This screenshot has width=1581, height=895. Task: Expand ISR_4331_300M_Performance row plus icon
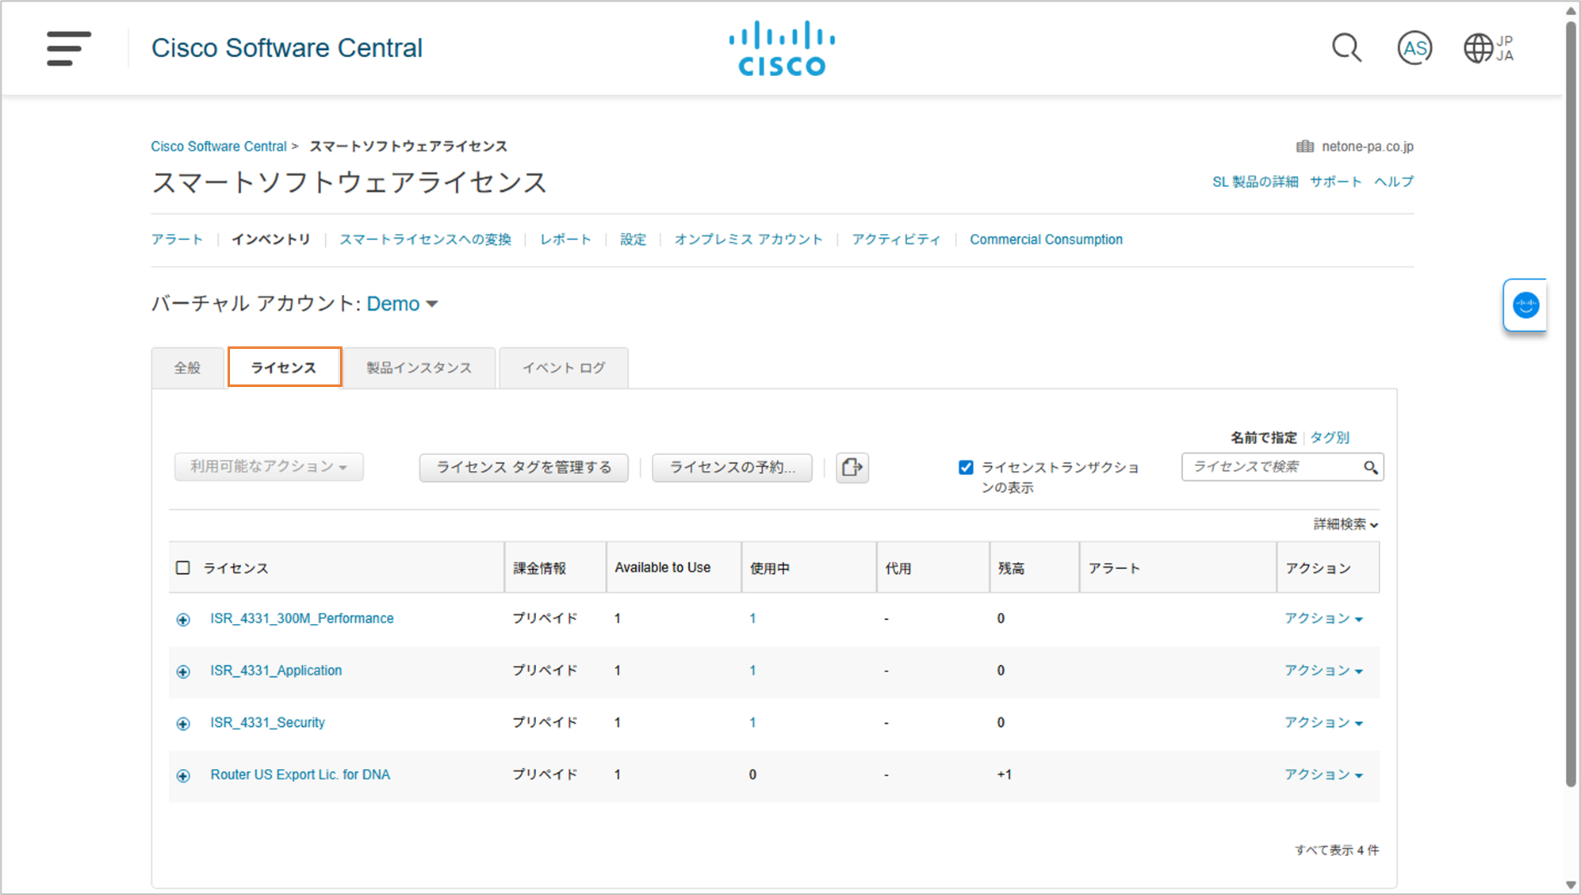coord(183,620)
